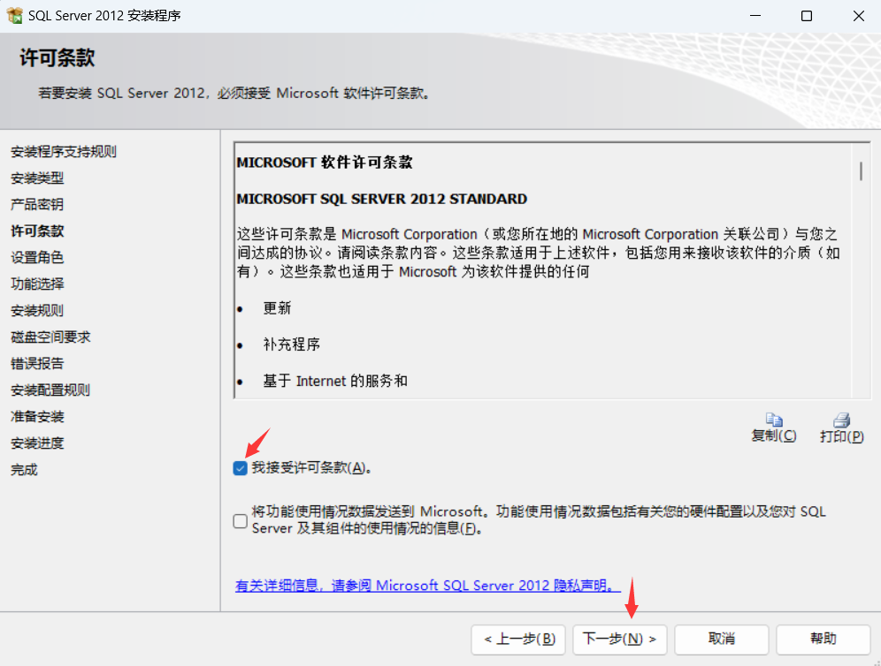
Task: Select 完成 step in sidebar
Action: point(24,470)
